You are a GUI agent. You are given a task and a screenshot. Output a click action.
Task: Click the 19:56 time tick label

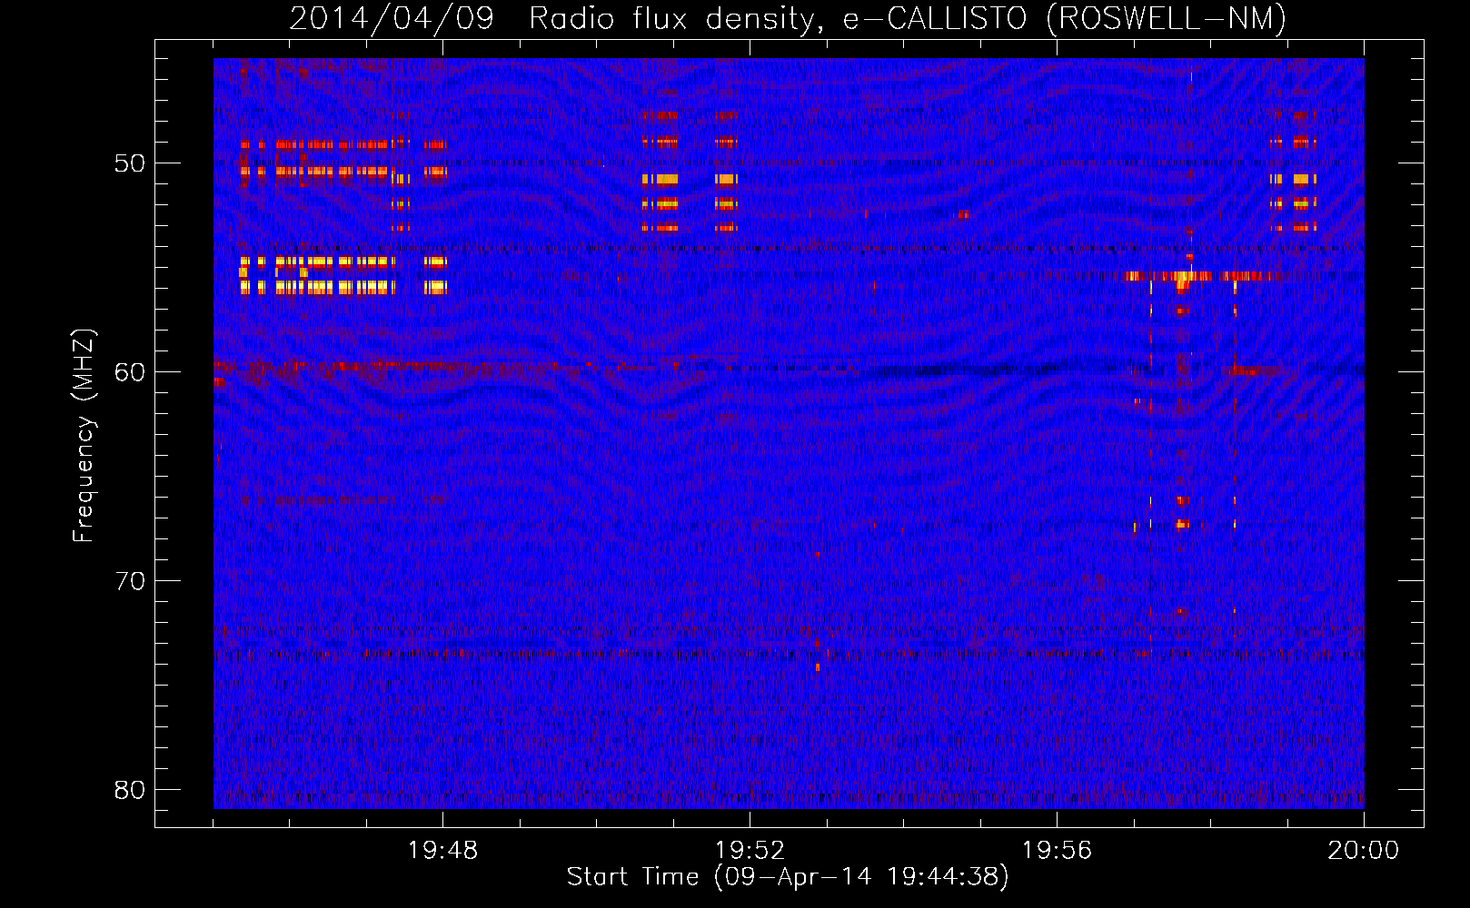click(1057, 851)
